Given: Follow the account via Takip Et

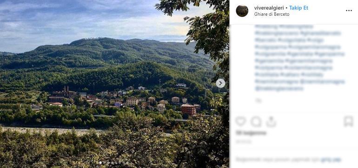Looking at the screenshot, I should [298, 8].
